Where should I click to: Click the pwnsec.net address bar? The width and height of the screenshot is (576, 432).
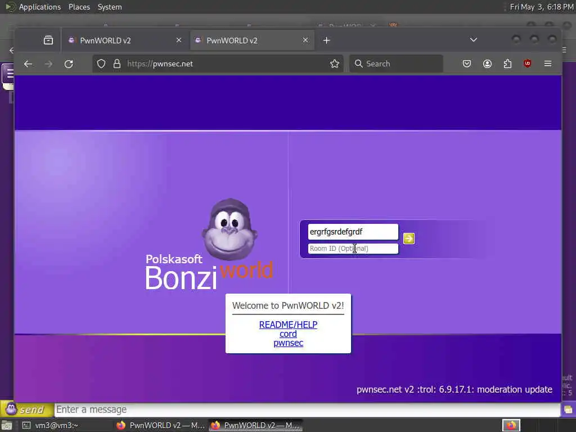tap(217, 64)
